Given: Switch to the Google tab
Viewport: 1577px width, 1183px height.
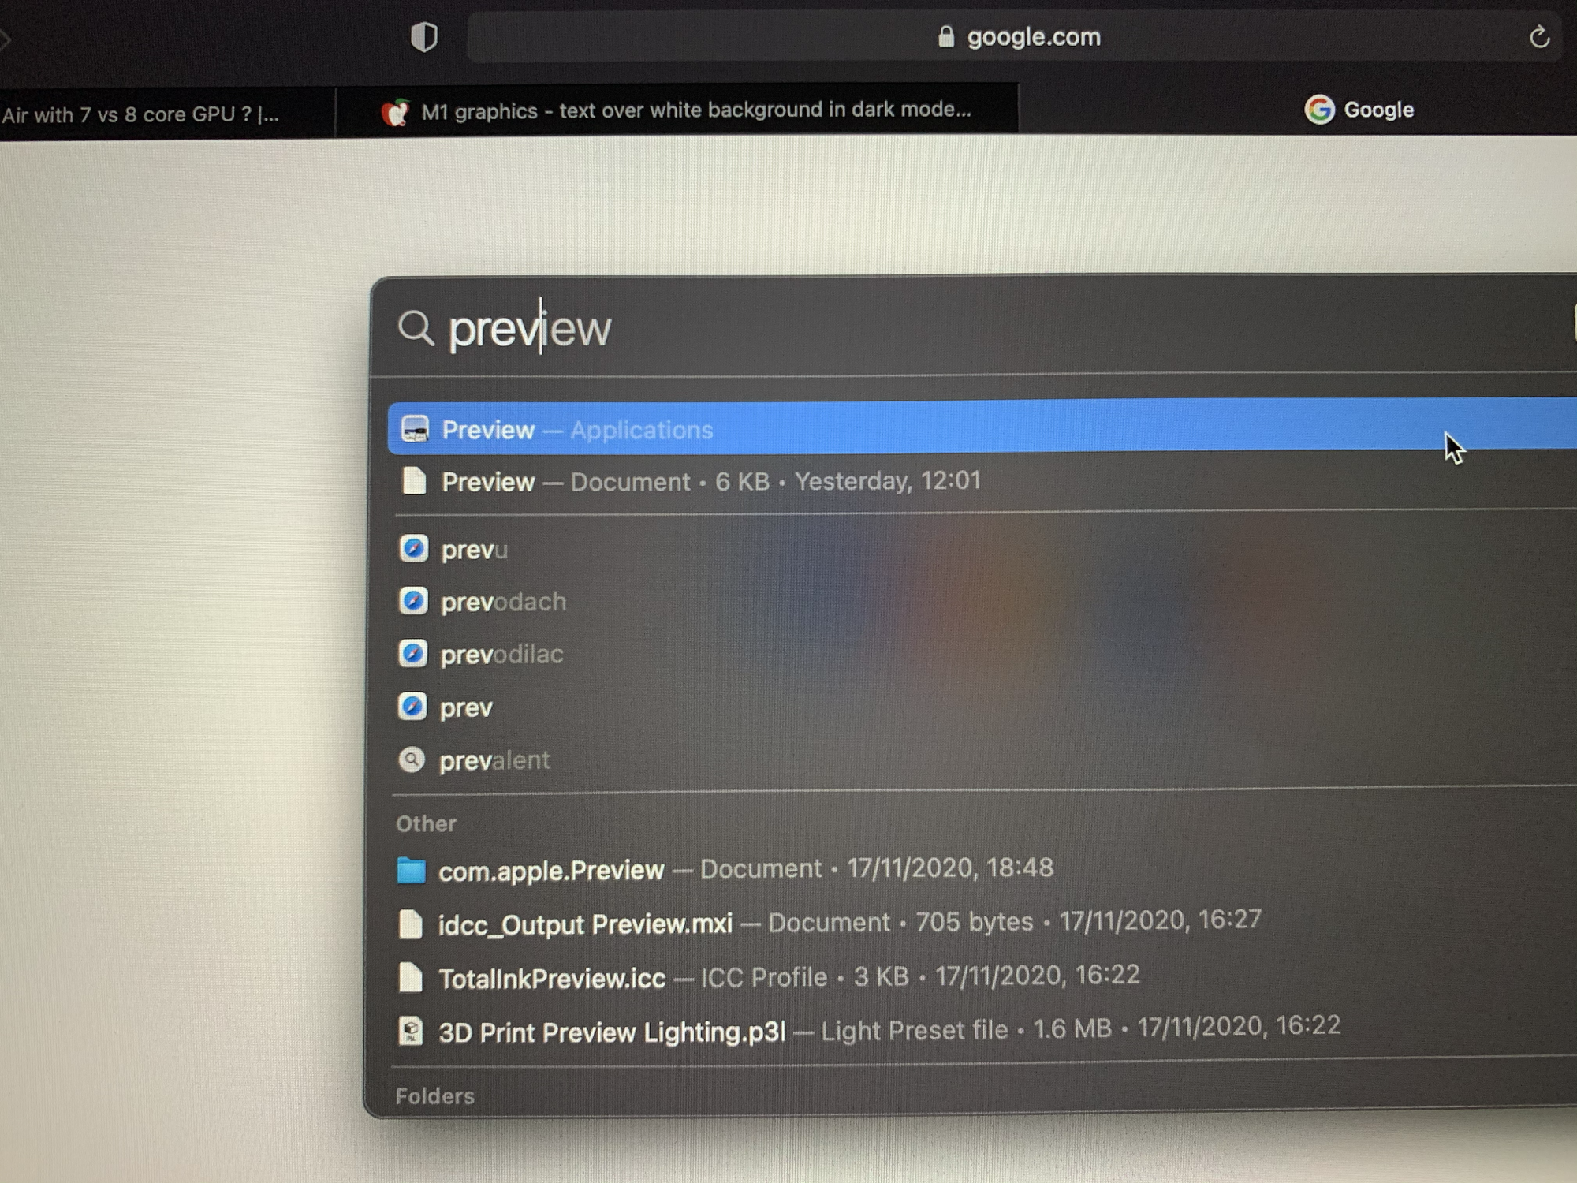Looking at the screenshot, I should point(1360,110).
